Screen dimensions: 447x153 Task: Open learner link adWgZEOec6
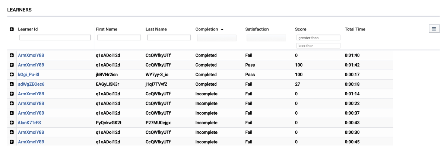31,84
